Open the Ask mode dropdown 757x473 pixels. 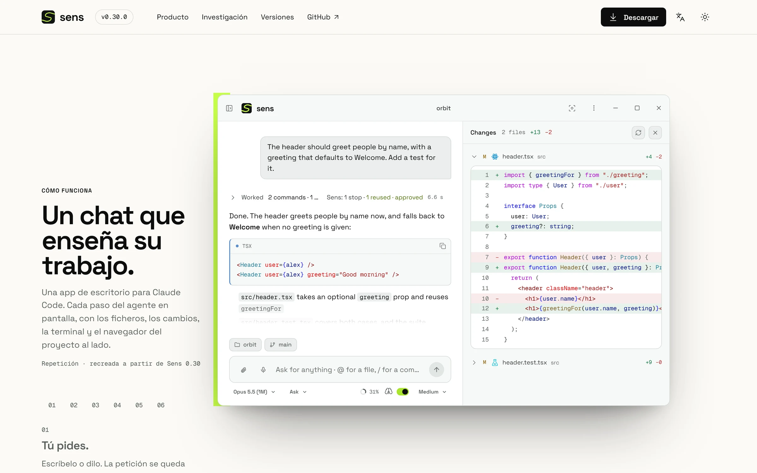point(298,392)
